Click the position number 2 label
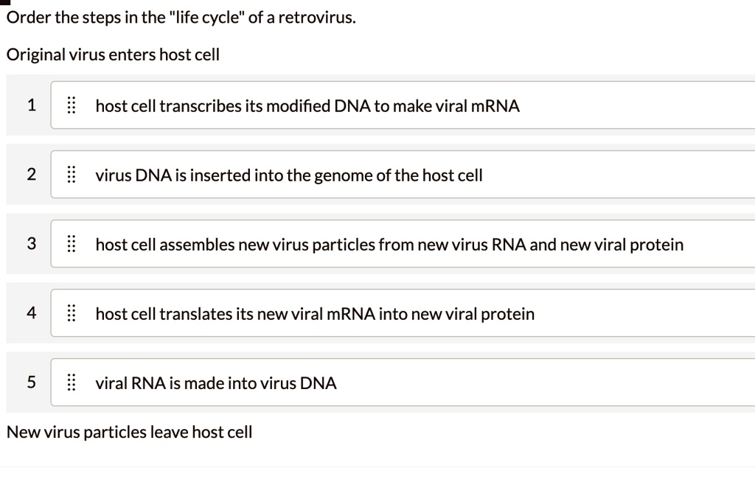This screenshot has height=482, width=755. (31, 175)
